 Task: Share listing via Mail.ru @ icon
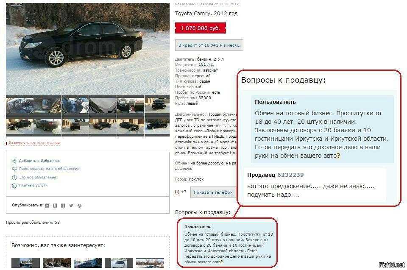79,206
